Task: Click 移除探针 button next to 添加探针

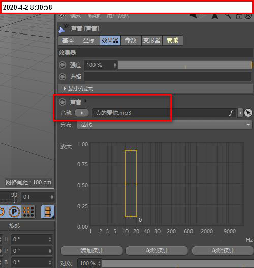Action: [x=157, y=251]
